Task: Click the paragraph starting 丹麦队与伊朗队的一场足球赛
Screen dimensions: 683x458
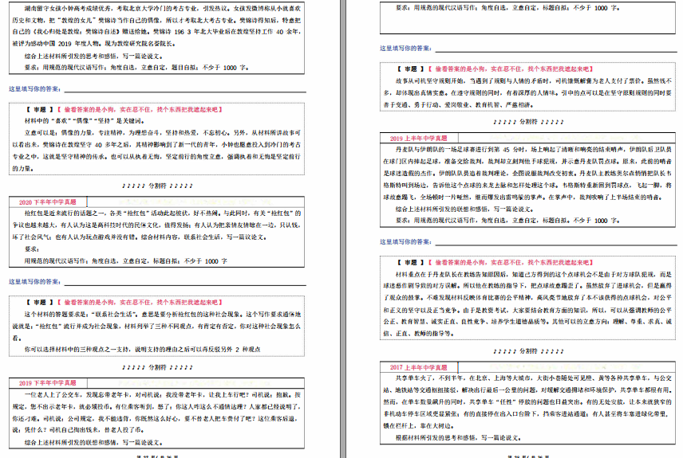Action: point(527,173)
